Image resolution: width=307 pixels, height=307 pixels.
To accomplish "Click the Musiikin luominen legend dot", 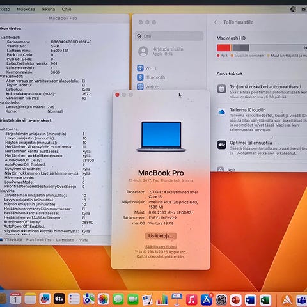I will pyautogui.click(x=232, y=56).
